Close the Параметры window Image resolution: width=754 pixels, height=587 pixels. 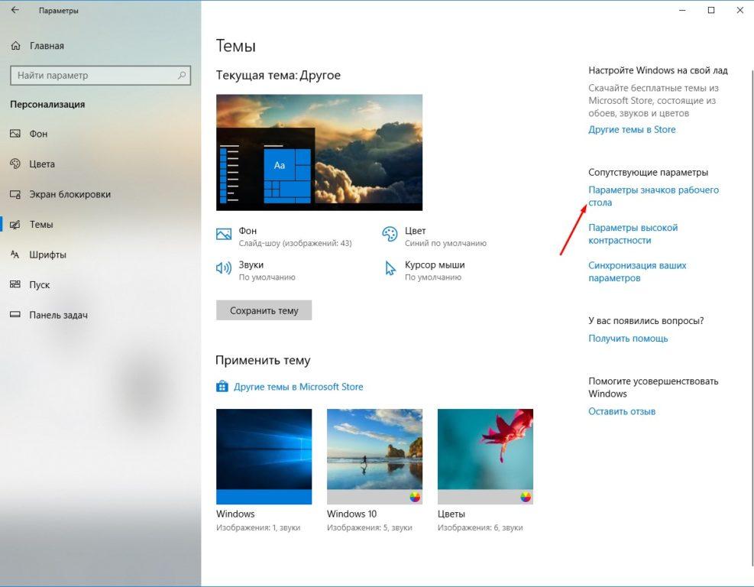pyautogui.click(x=740, y=10)
